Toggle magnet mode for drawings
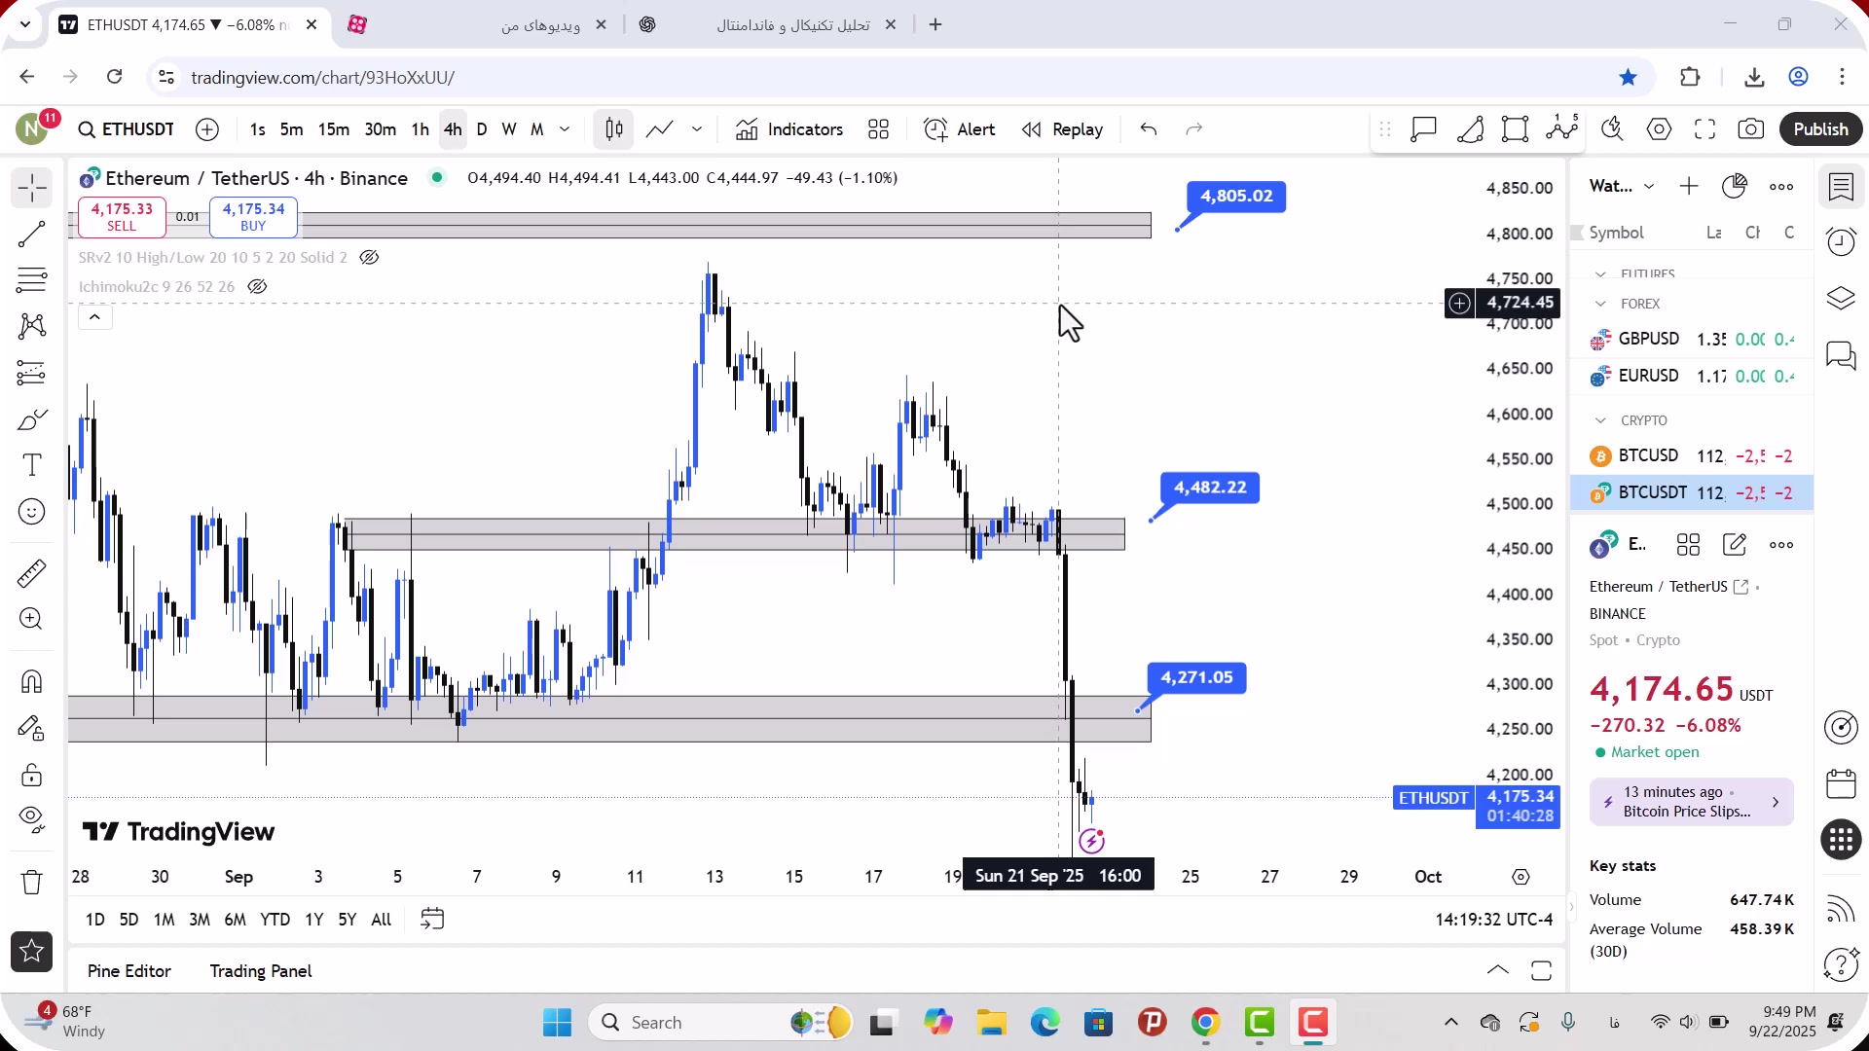The image size is (1869, 1051). pyautogui.click(x=32, y=681)
